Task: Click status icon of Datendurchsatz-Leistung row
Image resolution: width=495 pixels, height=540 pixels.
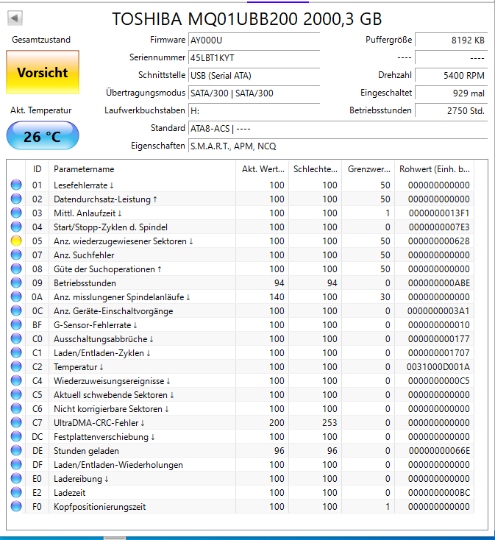Action: 16,199
